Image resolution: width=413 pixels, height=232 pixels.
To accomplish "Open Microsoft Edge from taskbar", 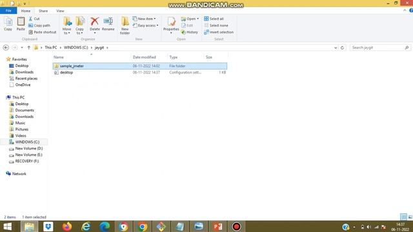I will (x=105, y=226).
